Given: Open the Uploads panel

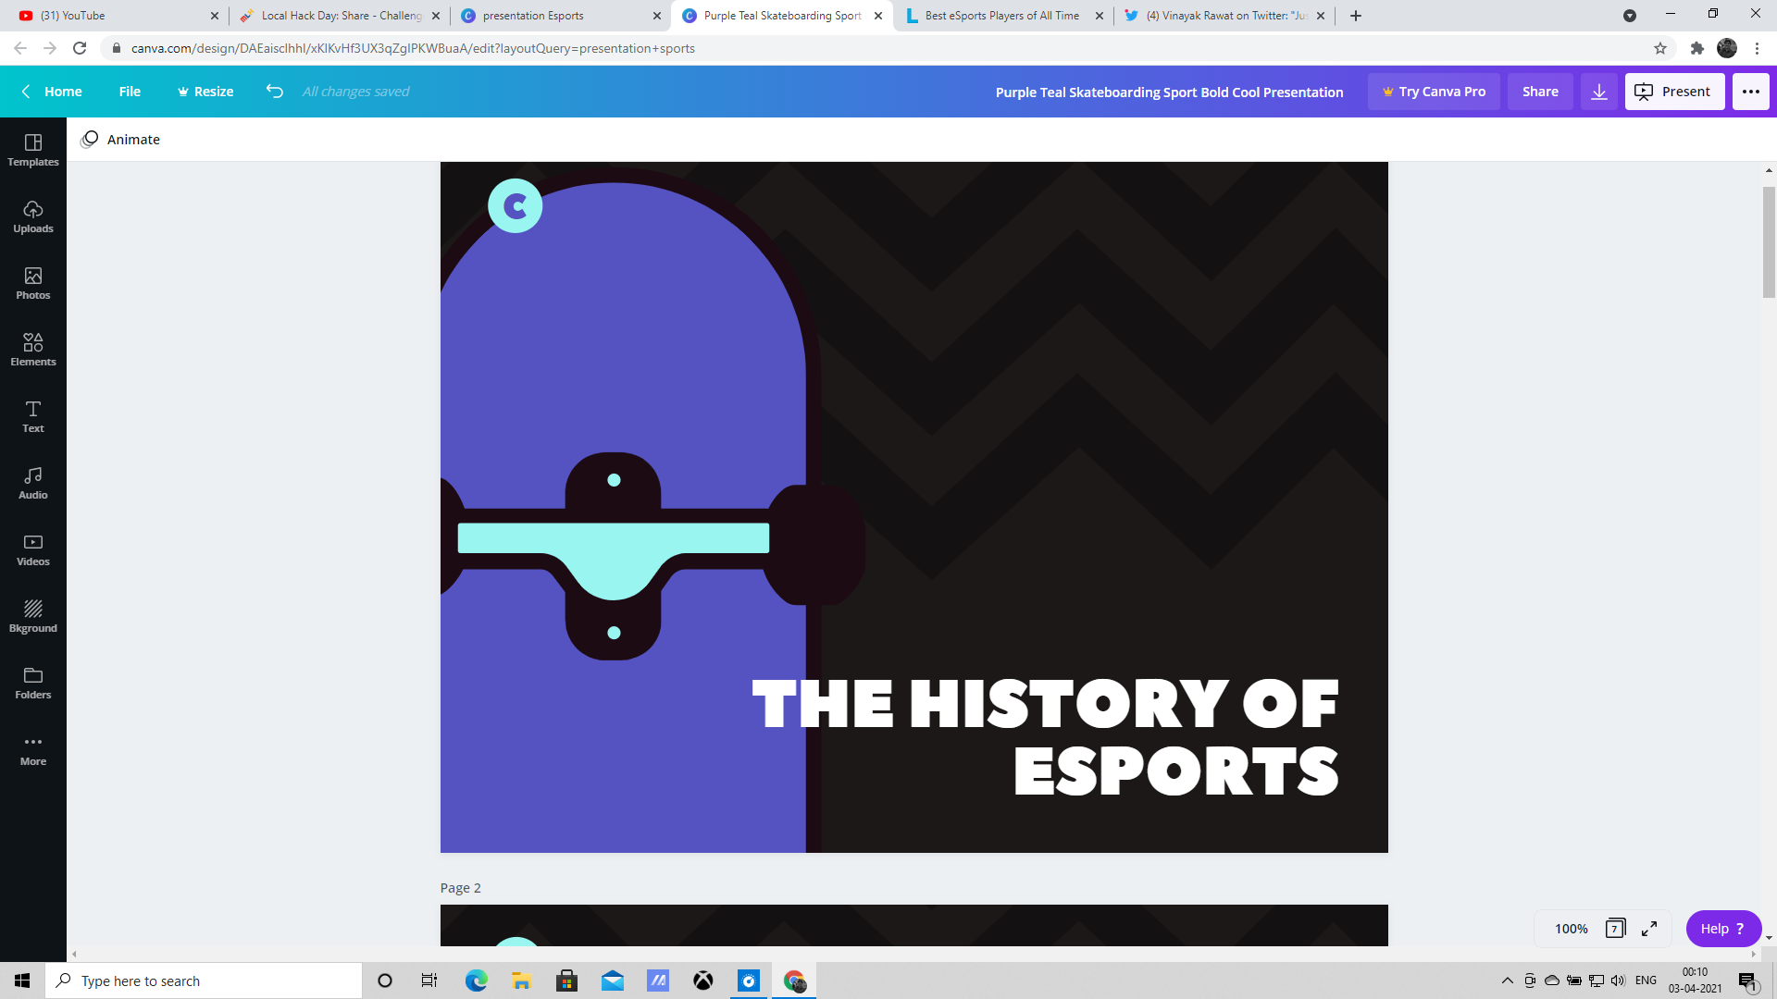Looking at the screenshot, I should [33, 216].
